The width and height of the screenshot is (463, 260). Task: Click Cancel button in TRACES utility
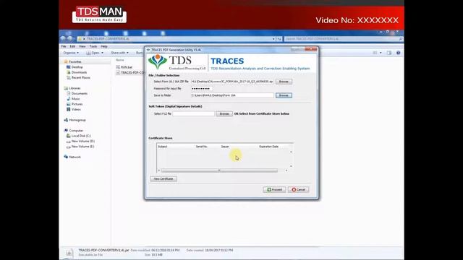[299, 189]
